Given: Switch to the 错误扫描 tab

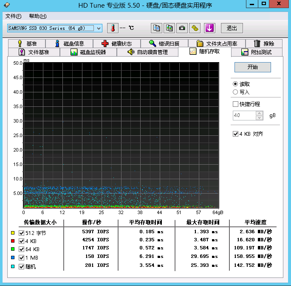Looking at the screenshot, I should pos(164,43).
